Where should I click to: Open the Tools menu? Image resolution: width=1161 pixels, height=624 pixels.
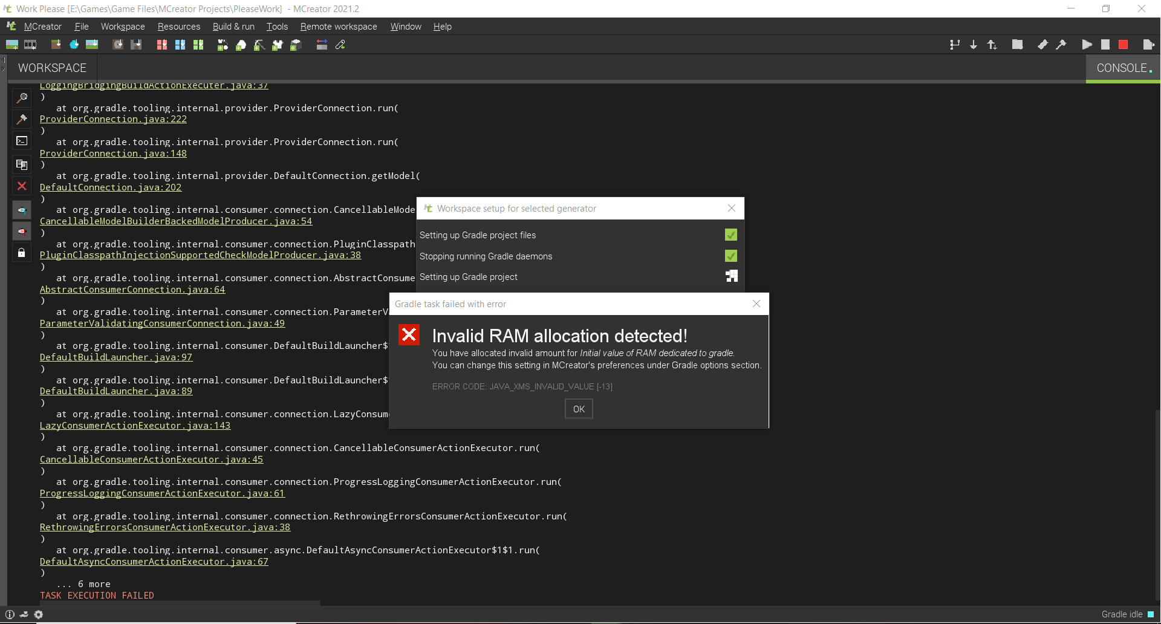pyautogui.click(x=277, y=27)
